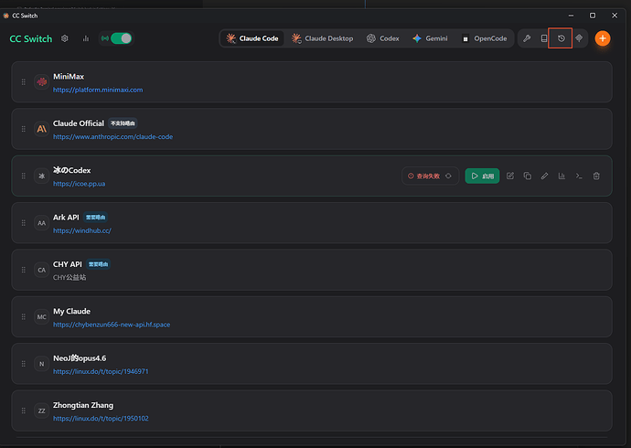Click the N avatar of NeoJ的opus4.6
The image size is (631, 448).
click(x=41, y=364)
